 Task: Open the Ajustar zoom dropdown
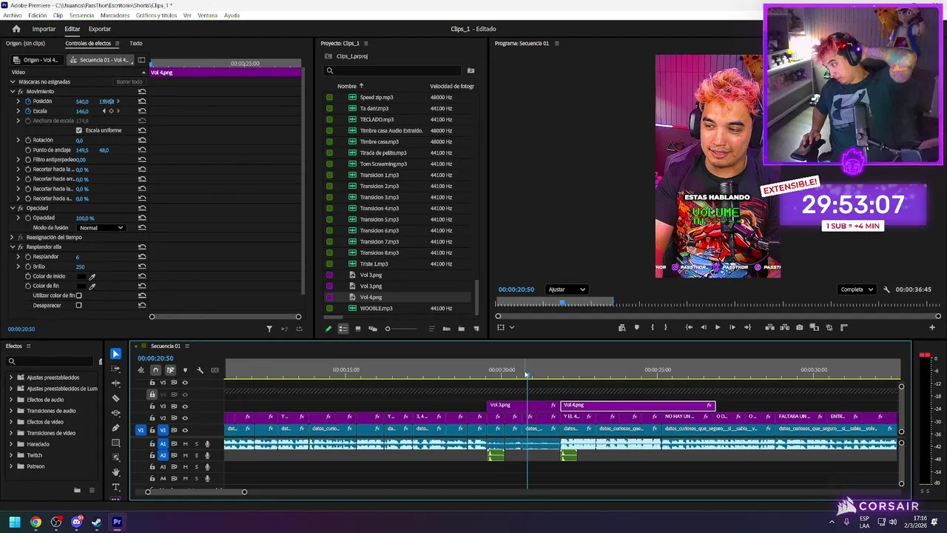point(567,289)
